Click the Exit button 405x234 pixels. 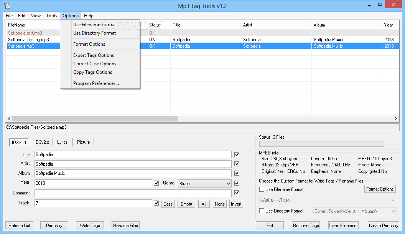click(270, 226)
